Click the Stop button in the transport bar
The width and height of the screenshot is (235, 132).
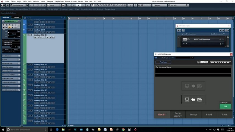(x=78, y=5)
